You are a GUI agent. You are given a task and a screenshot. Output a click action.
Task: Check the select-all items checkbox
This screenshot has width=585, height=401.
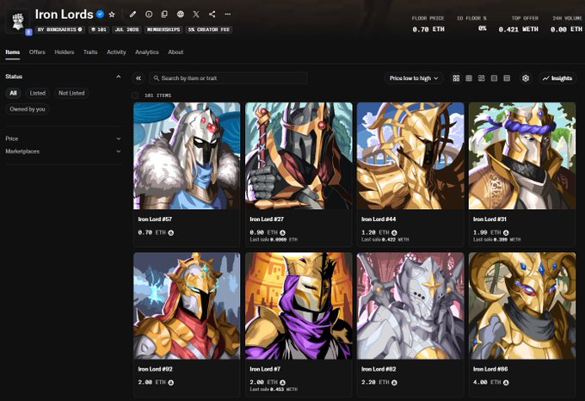click(135, 96)
